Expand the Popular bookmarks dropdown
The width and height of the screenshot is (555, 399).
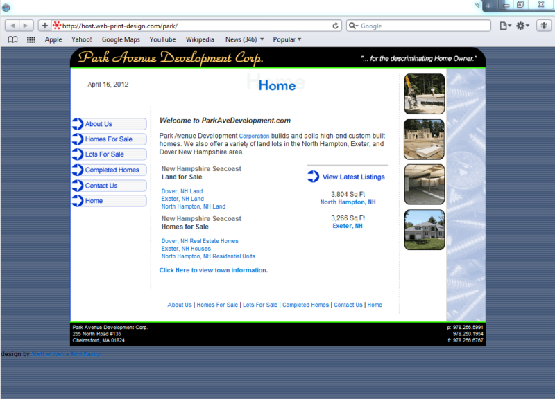point(287,39)
